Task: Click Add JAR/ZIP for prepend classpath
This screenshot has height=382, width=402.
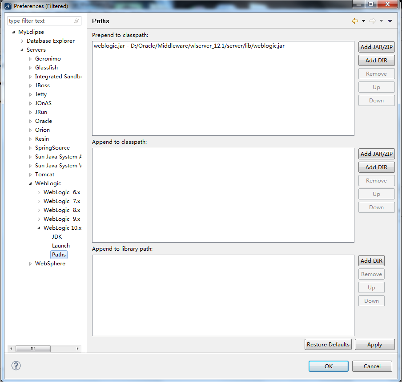Action: pos(376,47)
